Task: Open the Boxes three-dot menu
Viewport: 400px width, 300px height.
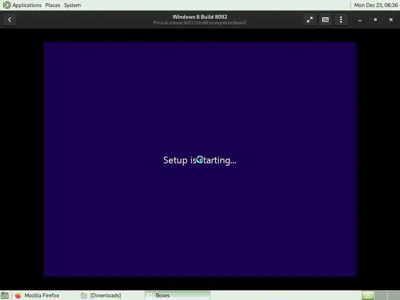Action: point(341,20)
